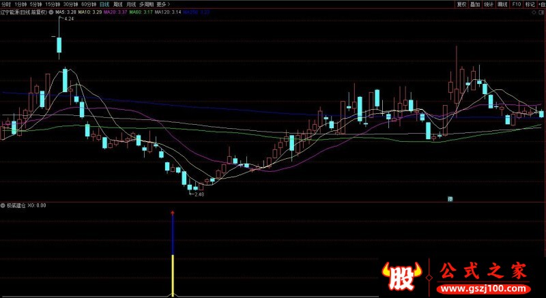
Task: Select the 60分钟 period tab
Action: pos(89,4)
